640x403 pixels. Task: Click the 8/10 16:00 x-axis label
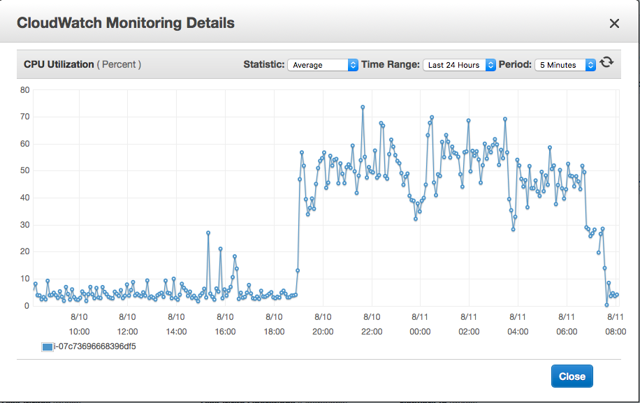(x=225, y=324)
